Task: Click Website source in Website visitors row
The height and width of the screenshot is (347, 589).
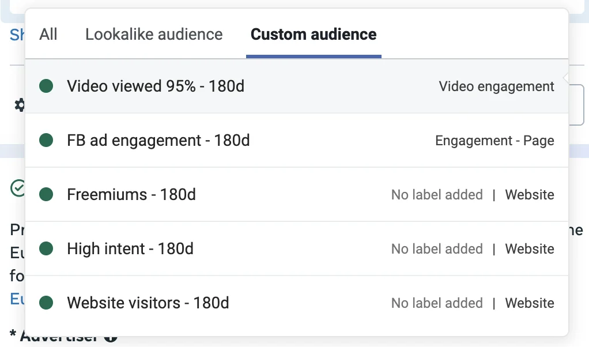Action: (x=530, y=303)
